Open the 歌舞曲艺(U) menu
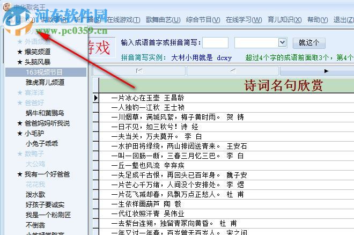 tap(163, 20)
